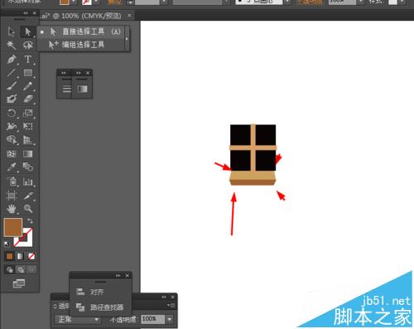This screenshot has height=329, width=414.
Task: Select the Line Segment tool
Action: coord(12,73)
